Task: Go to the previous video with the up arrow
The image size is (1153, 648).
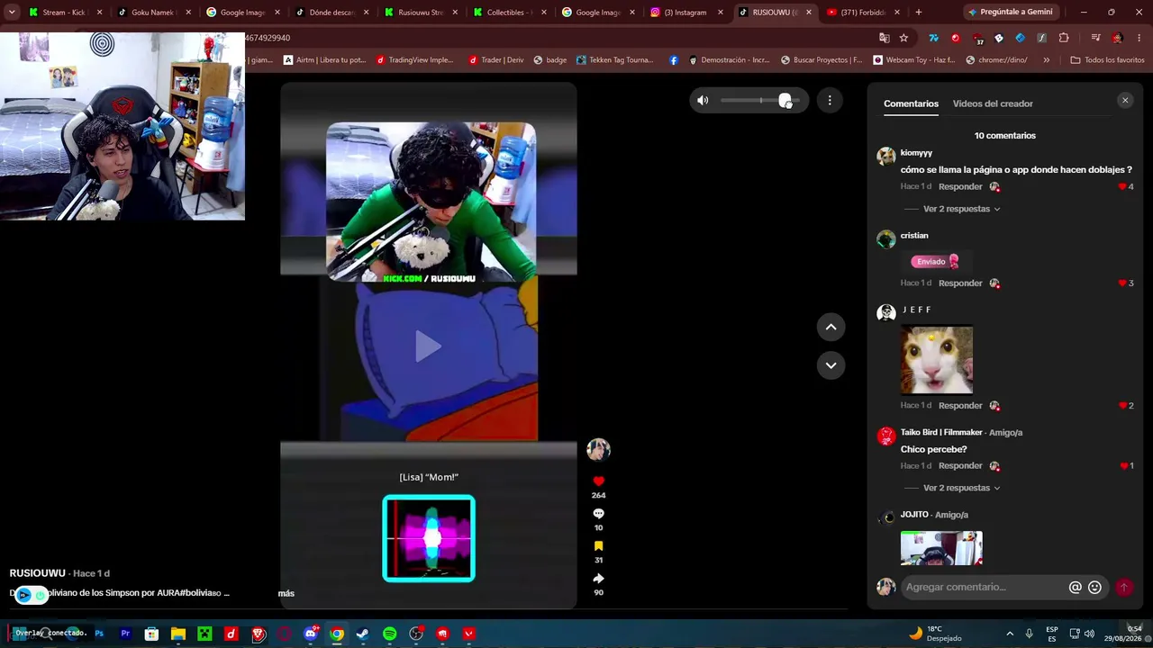Action: coord(831,327)
